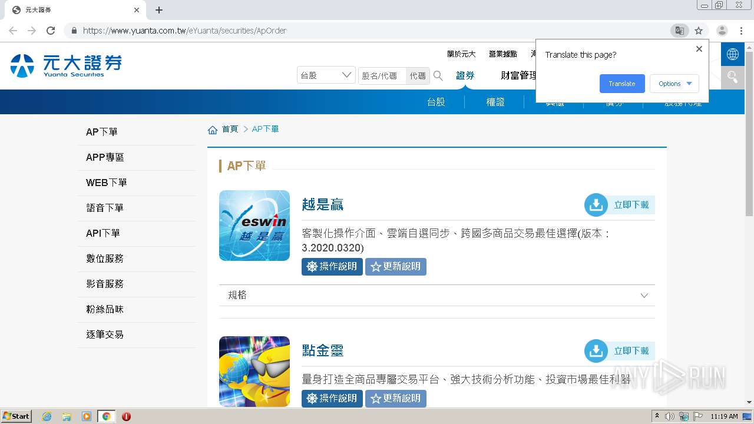Click the home icon in breadcrumb

213,130
